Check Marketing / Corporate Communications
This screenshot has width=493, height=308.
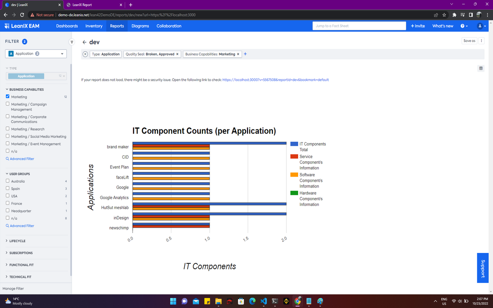pyautogui.click(x=8, y=116)
